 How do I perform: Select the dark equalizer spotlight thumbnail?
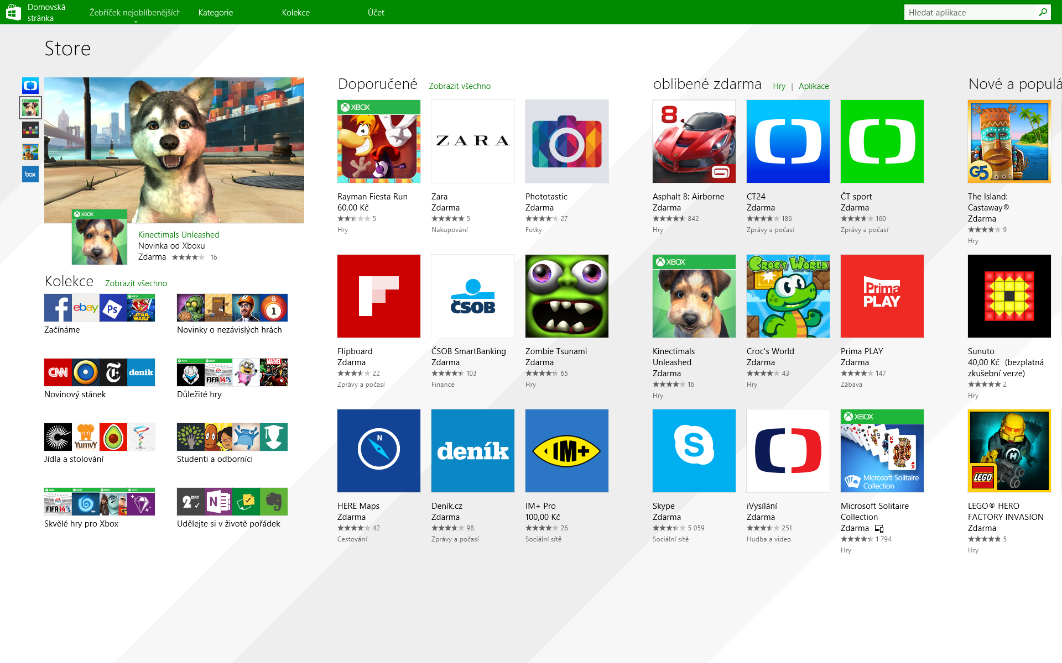30,130
